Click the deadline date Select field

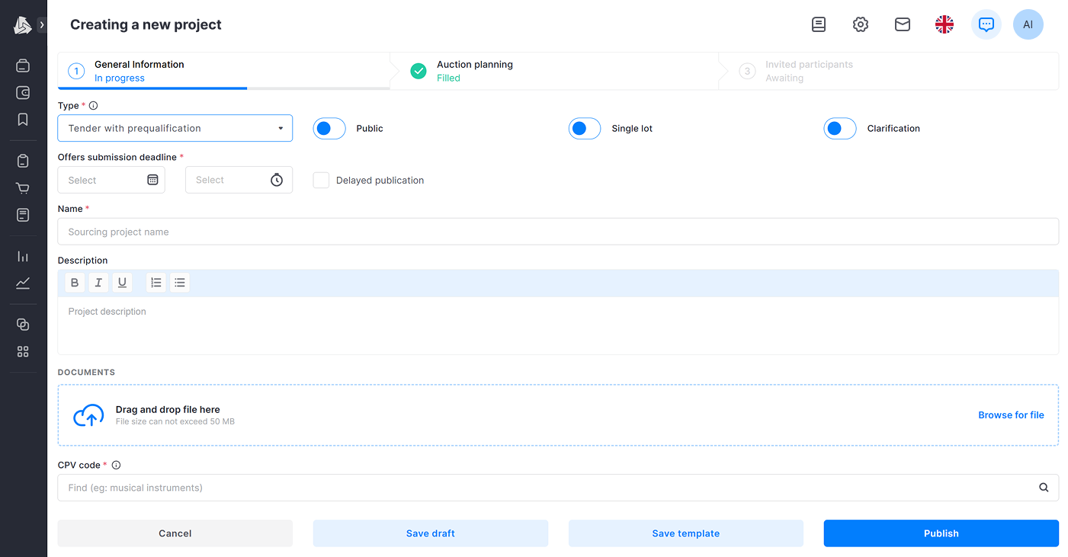(x=111, y=180)
